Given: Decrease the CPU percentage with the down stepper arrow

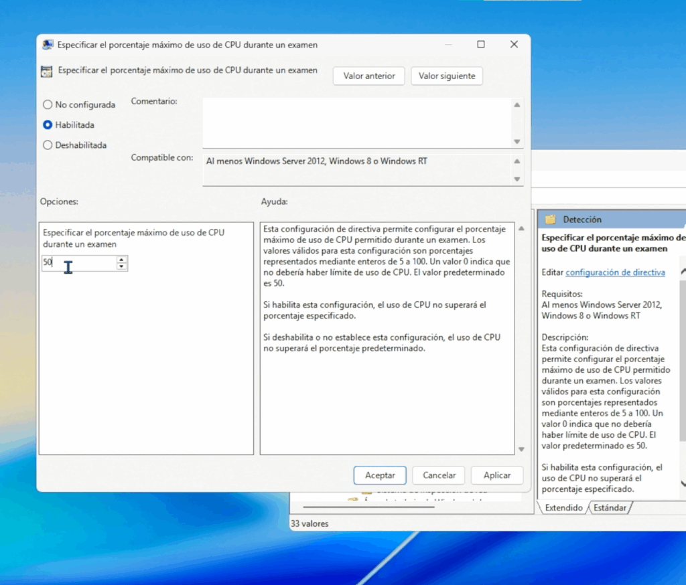Looking at the screenshot, I should pos(121,266).
